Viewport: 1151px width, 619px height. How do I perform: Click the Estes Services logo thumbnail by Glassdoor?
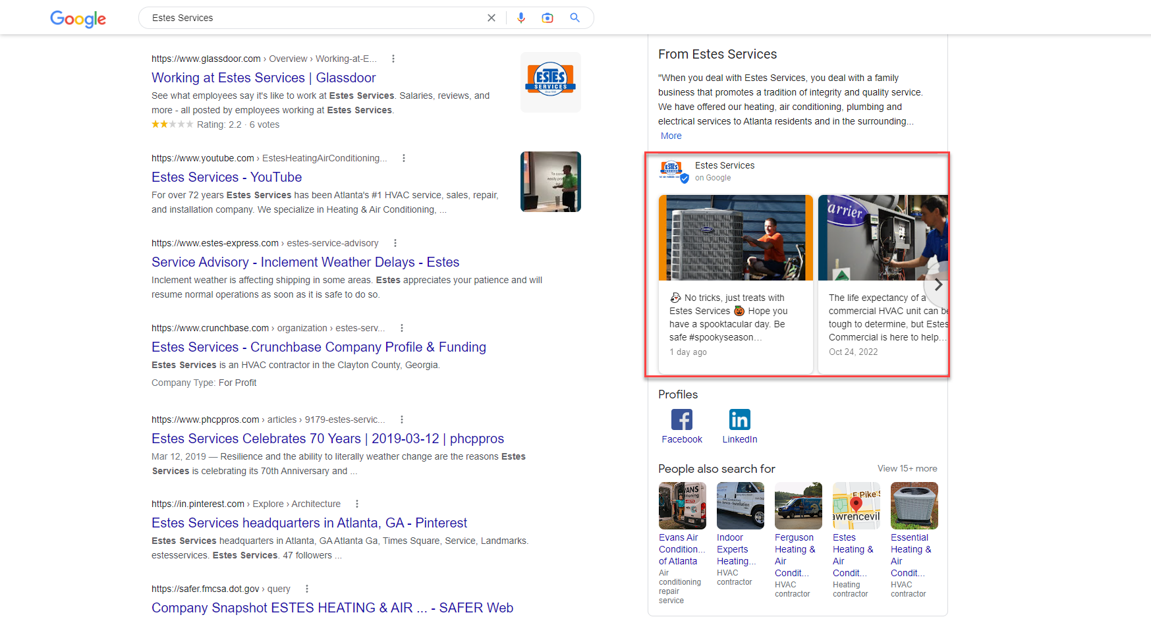point(551,82)
